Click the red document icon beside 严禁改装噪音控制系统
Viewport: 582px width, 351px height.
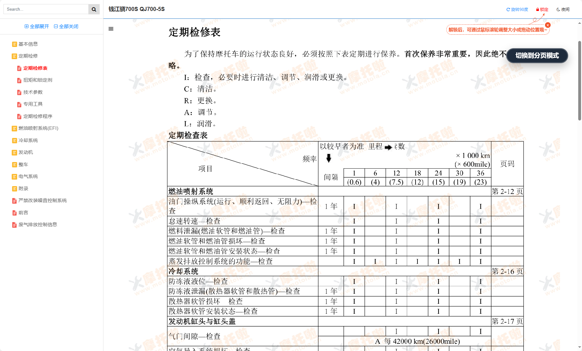tap(15, 201)
